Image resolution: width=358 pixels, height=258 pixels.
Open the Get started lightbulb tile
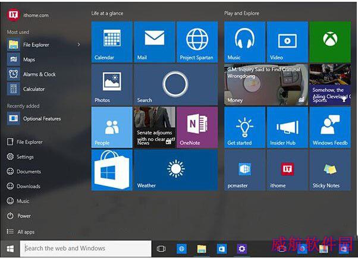(245, 127)
